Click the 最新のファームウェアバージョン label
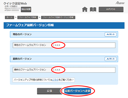This screenshot has height=98, width=128. (x=30, y=70)
